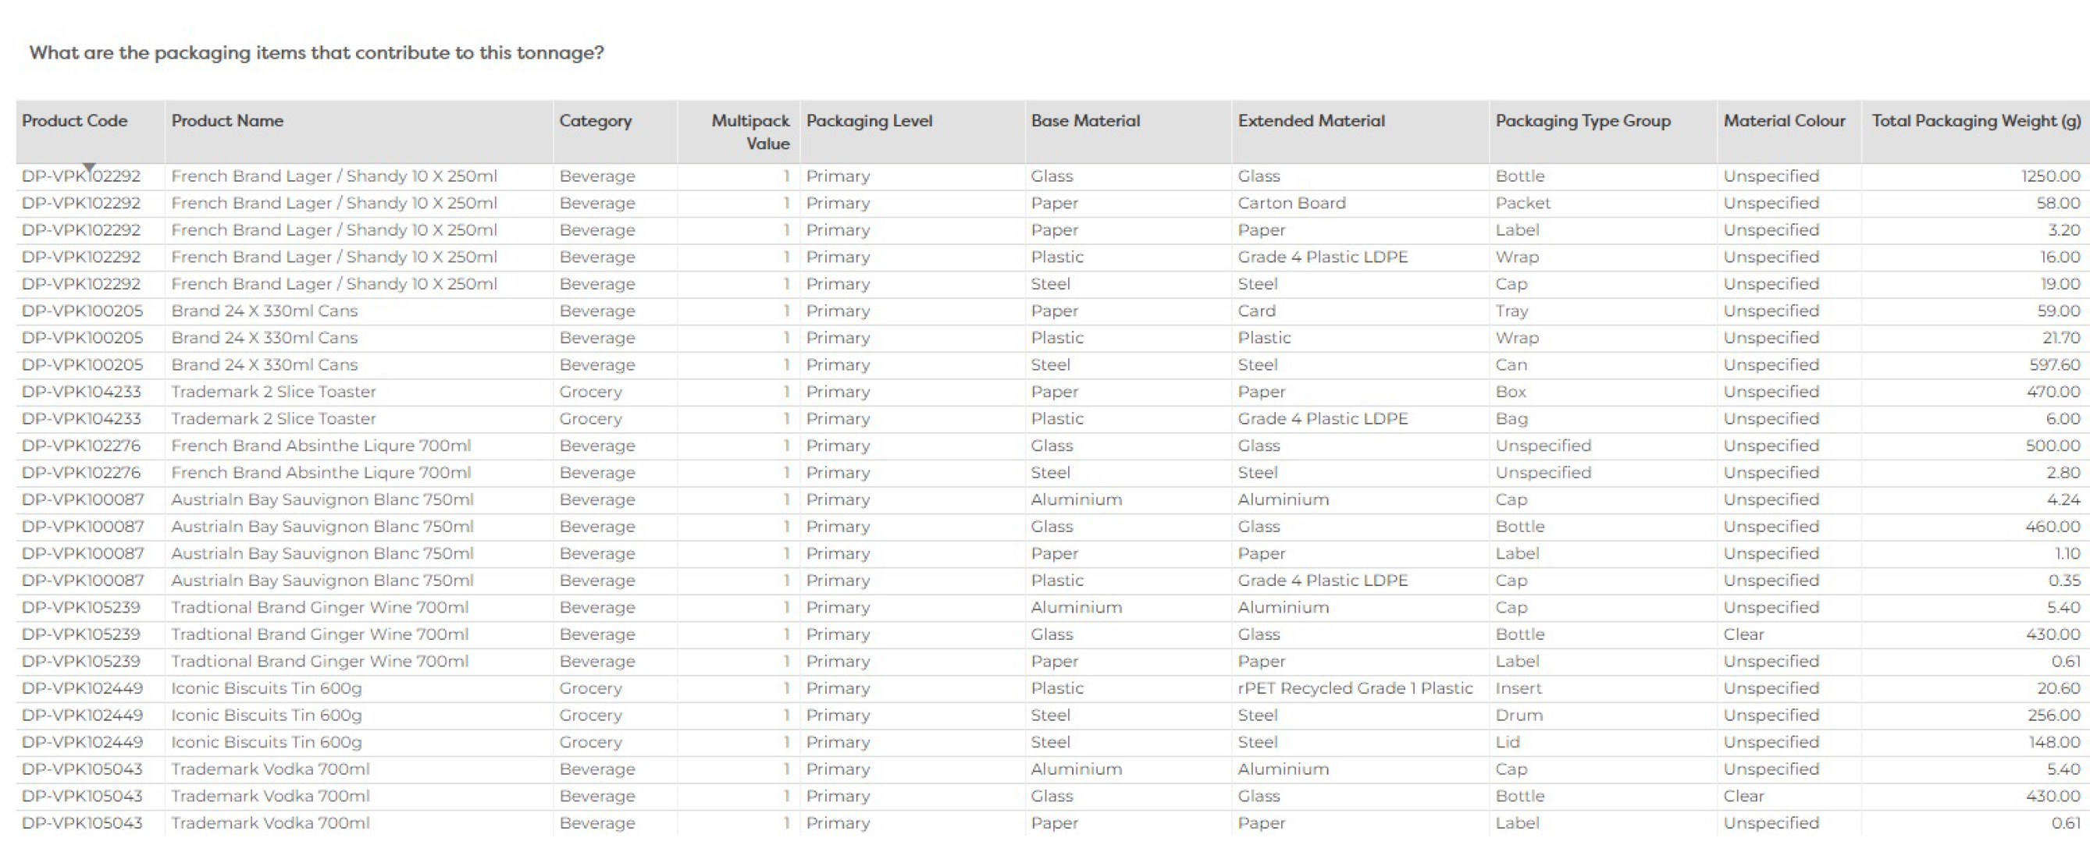
Task: Click the Tray packaging type cell
Action: pos(1511,311)
